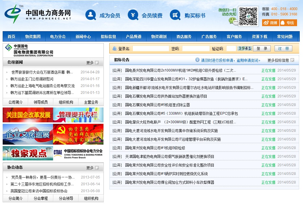Screen dimensions: 303x204
Task: Open the 企业文化巡展 banner
Action: pyautogui.click(x=28, y=134)
